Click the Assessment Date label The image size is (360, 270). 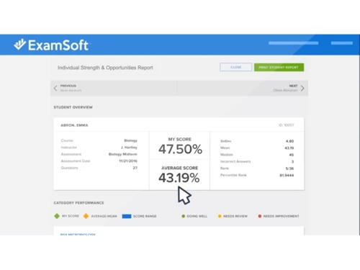pyautogui.click(x=76, y=161)
